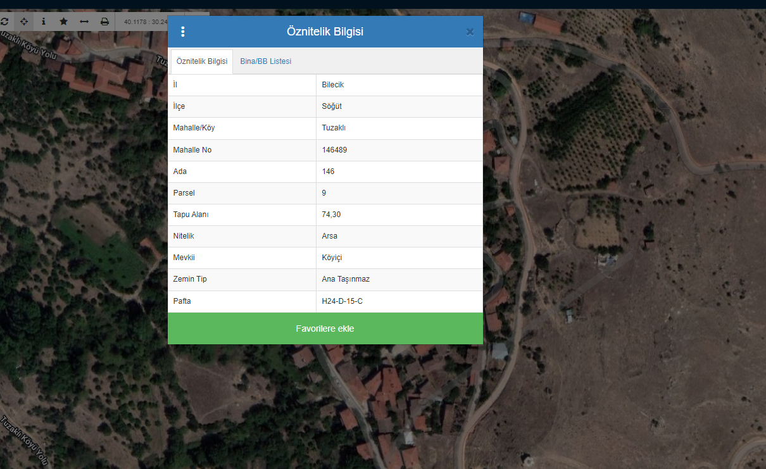
Task: Click the Tapu Alanı value 74,30
Action: click(331, 215)
